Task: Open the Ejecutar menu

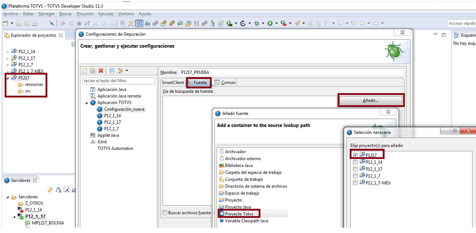Action: (x=106, y=14)
